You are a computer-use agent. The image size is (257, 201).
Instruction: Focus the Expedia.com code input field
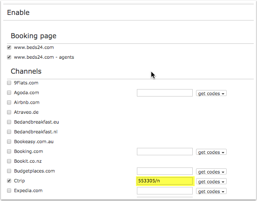point(165,191)
